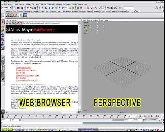Click the browser horizontal scrollbar track
Image resolution: width=165 pixels, height=132 pixels.
(x=42, y=112)
